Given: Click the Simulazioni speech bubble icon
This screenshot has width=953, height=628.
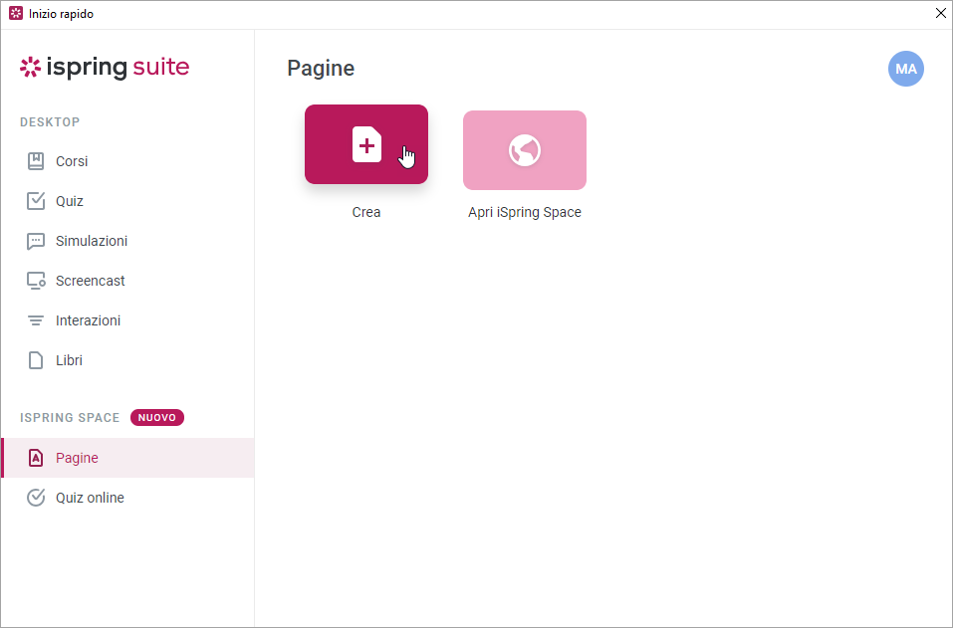Looking at the screenshot, I should click(x=36, y=241).
